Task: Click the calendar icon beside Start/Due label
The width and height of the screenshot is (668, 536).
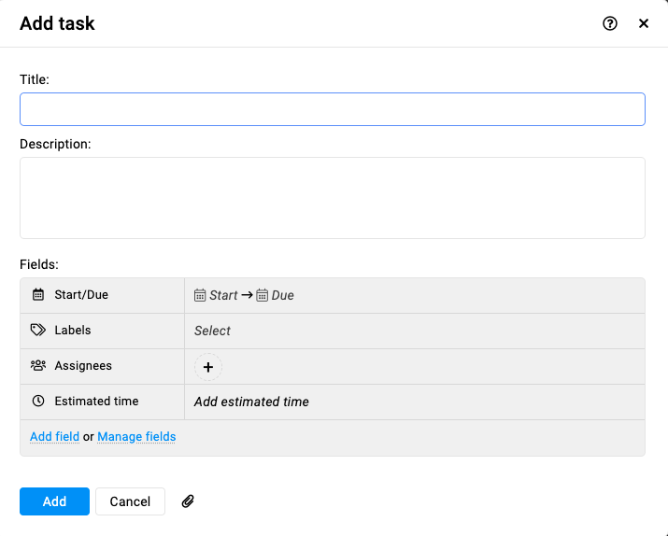Action: pyautogui.click(x=38, y=294)
